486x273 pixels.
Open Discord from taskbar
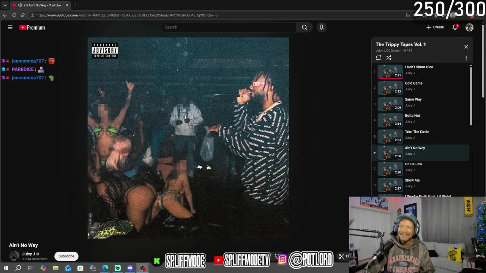130,268
